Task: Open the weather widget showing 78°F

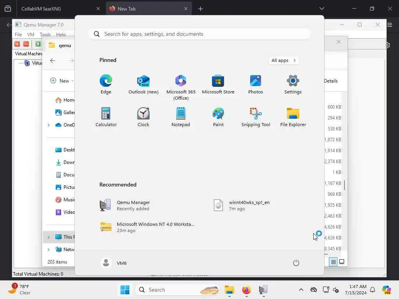Action: pyautogui.click(x=19, y=290)
